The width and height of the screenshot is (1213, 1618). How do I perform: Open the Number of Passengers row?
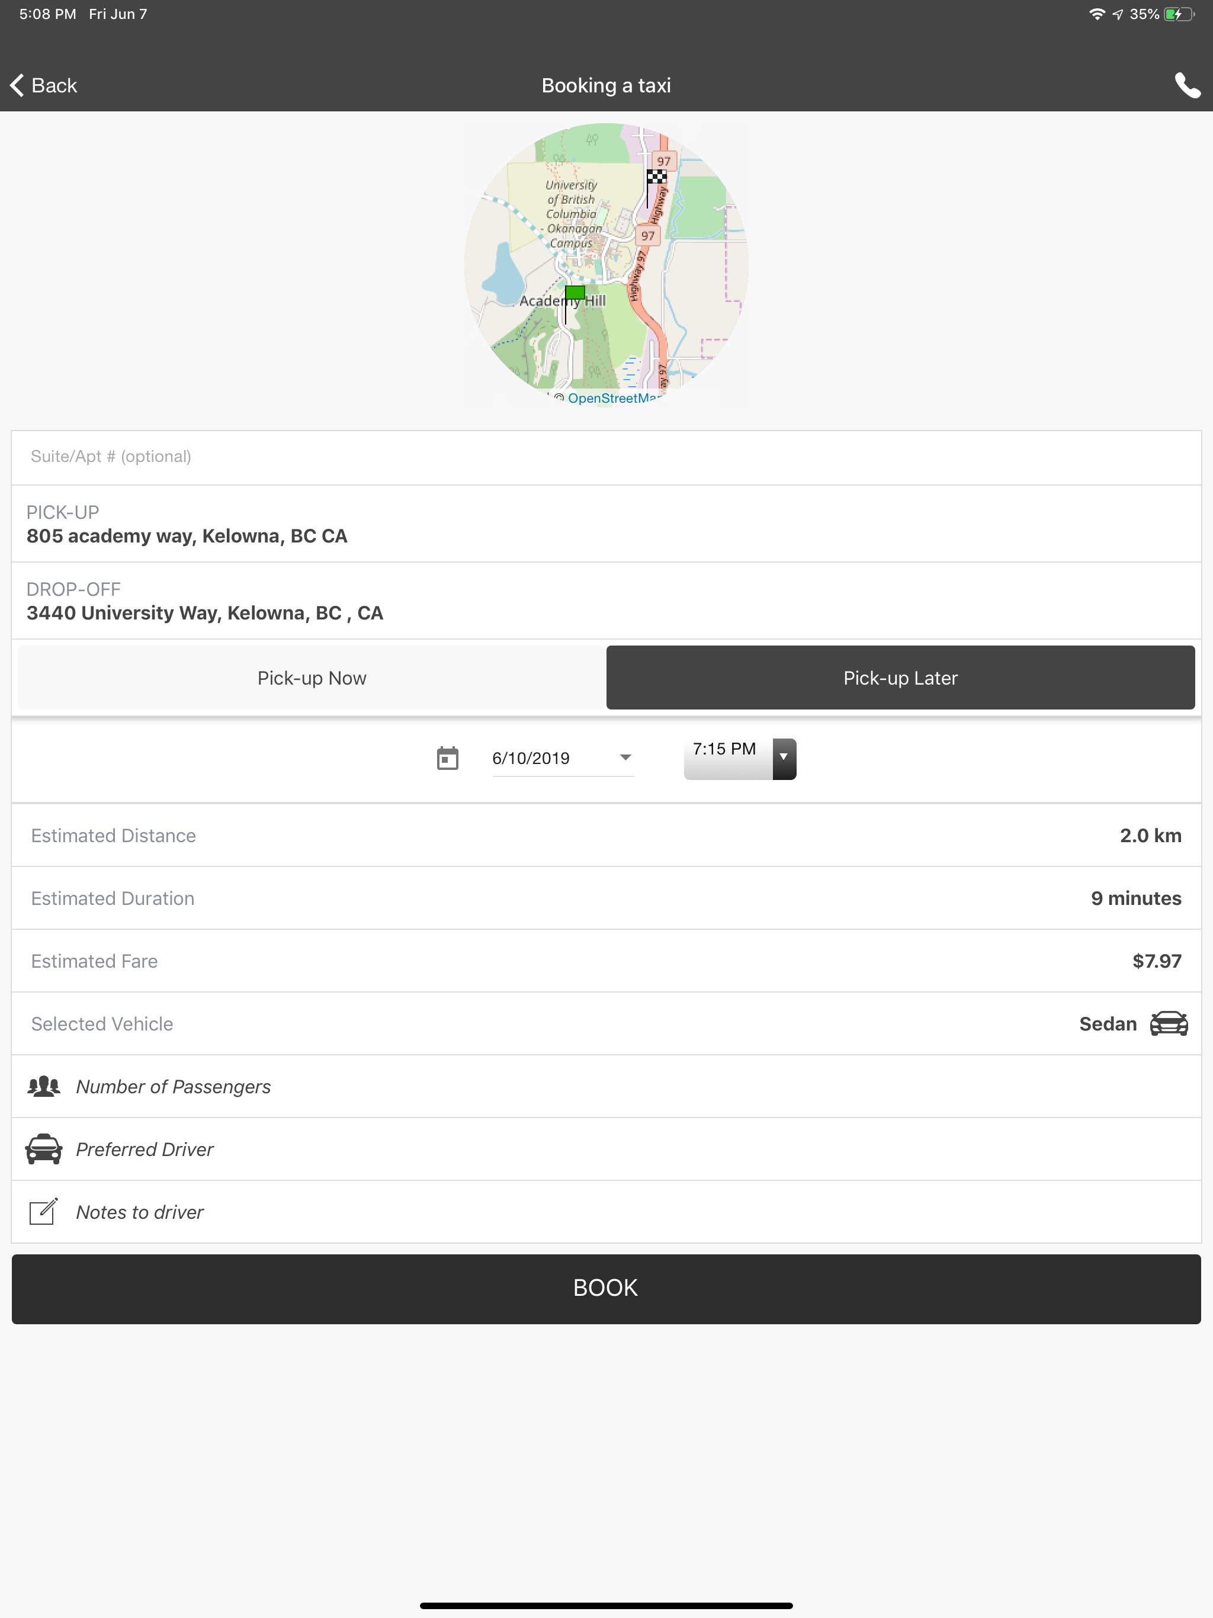click(x=606, y=1086)
